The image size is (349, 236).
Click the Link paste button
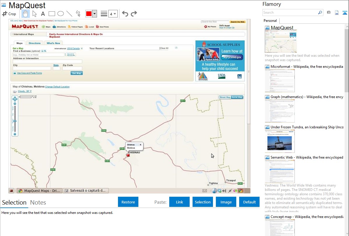pyautogui.click(x=179, y=202)
